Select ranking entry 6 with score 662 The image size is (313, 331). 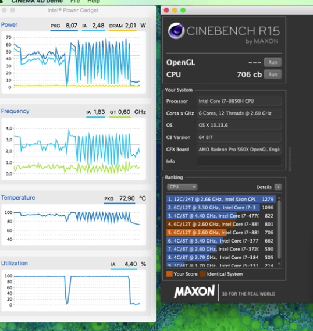[x=220, y=241]
